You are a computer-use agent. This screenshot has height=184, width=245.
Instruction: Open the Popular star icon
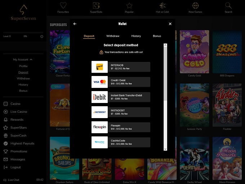(129, 6)
